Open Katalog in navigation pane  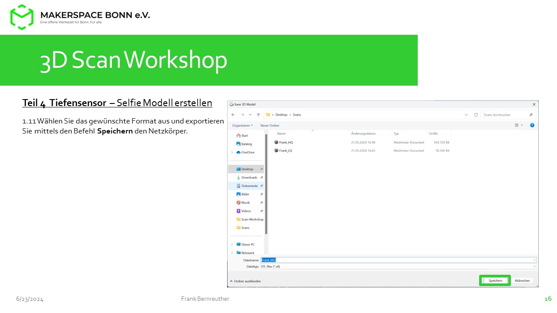click(x=244, y=144)
